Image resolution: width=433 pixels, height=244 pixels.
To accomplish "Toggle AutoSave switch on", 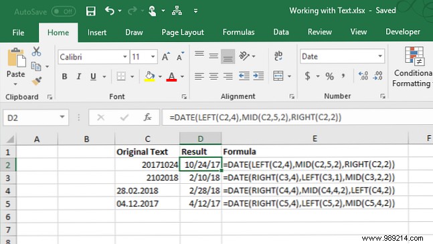I will pos(64,11).
